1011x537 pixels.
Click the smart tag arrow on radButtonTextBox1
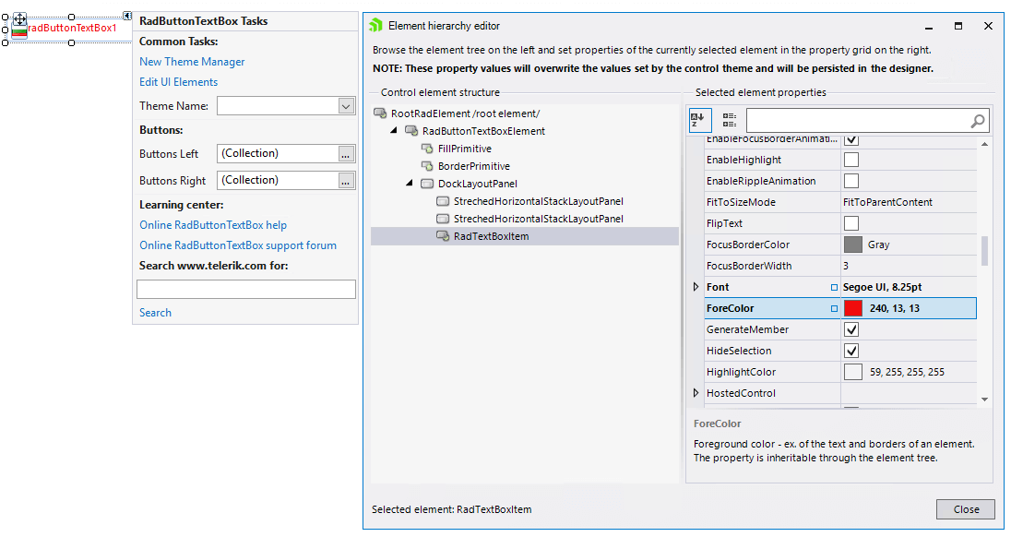coord(127,16)
